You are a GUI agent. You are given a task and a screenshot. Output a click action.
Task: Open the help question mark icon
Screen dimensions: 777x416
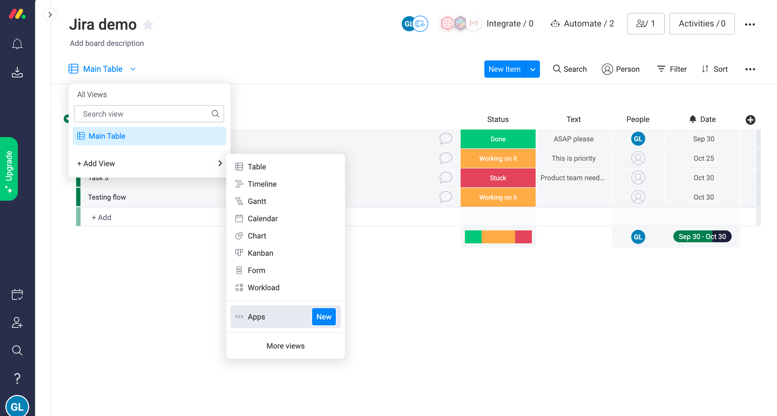(17, 378)
